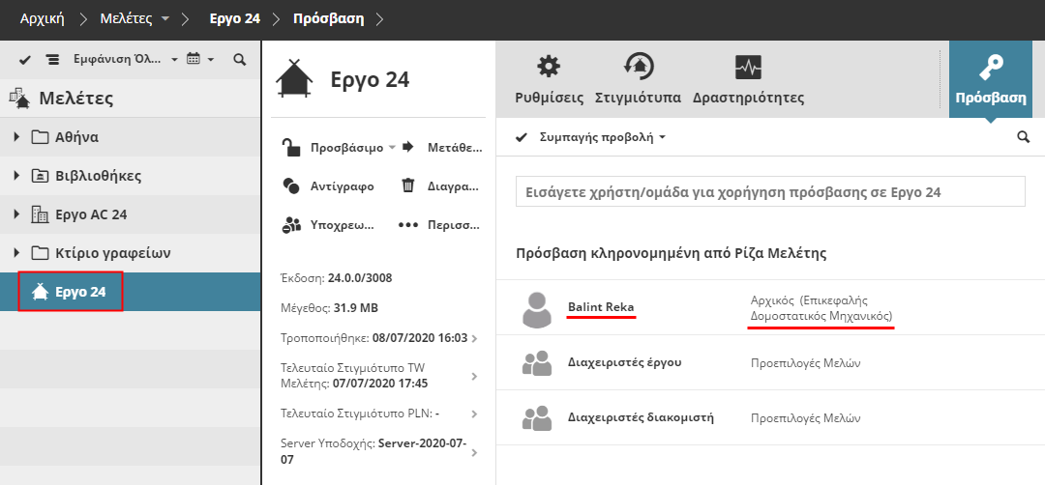Click the Πρόσβαση κληρονομημένη από Ρίζα Μελέτης heading
Screen dimensions: 1045x485
coord(672,253)
